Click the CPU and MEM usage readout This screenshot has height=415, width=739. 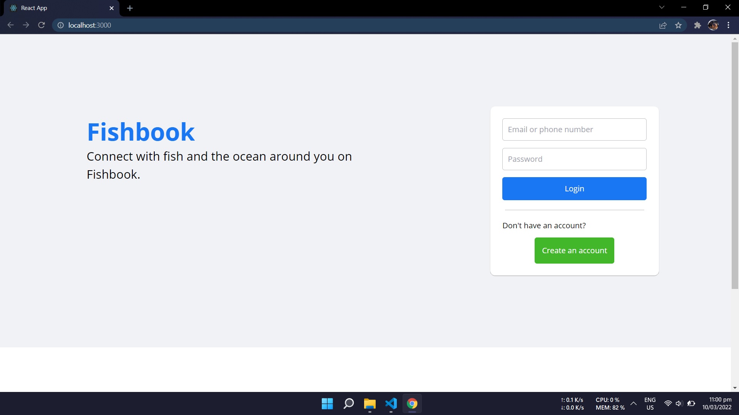pyautogui.click(x=610, y=403)
